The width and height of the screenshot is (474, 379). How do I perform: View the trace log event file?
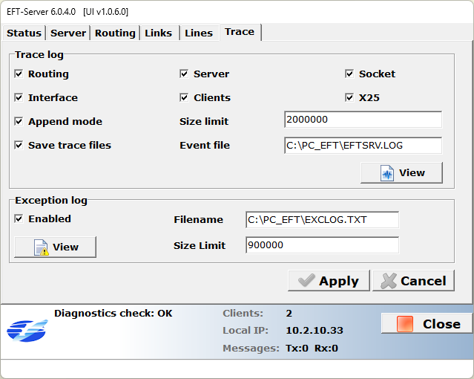(x=401, y=172)
